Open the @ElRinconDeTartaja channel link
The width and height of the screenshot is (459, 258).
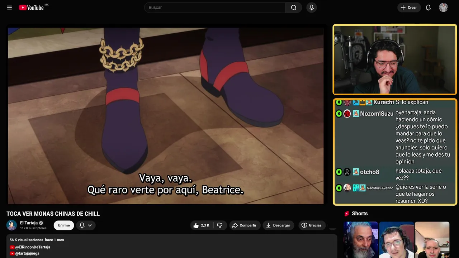(33, 247)
